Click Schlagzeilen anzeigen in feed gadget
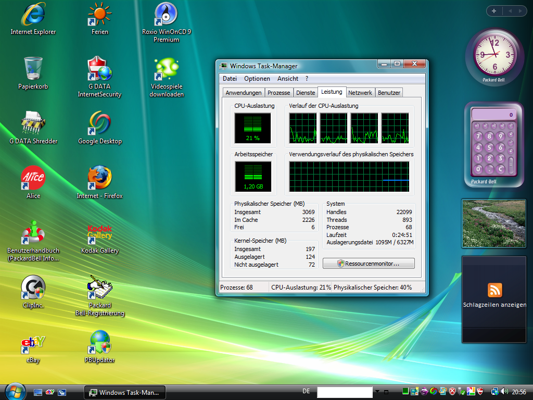Screen dimensions: 533x400 coord(494,305)
